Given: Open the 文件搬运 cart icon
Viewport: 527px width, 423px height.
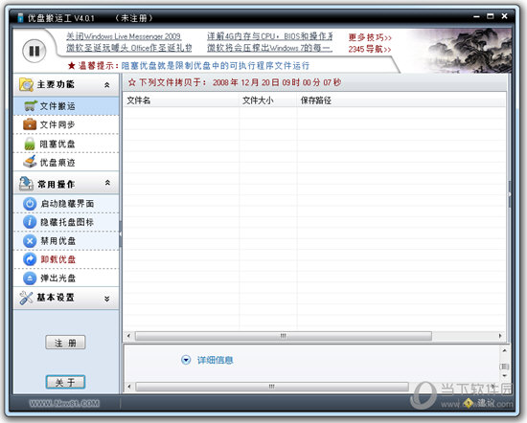Looking at the screenshot, I should pyautogui.click(x=31, y=105).
